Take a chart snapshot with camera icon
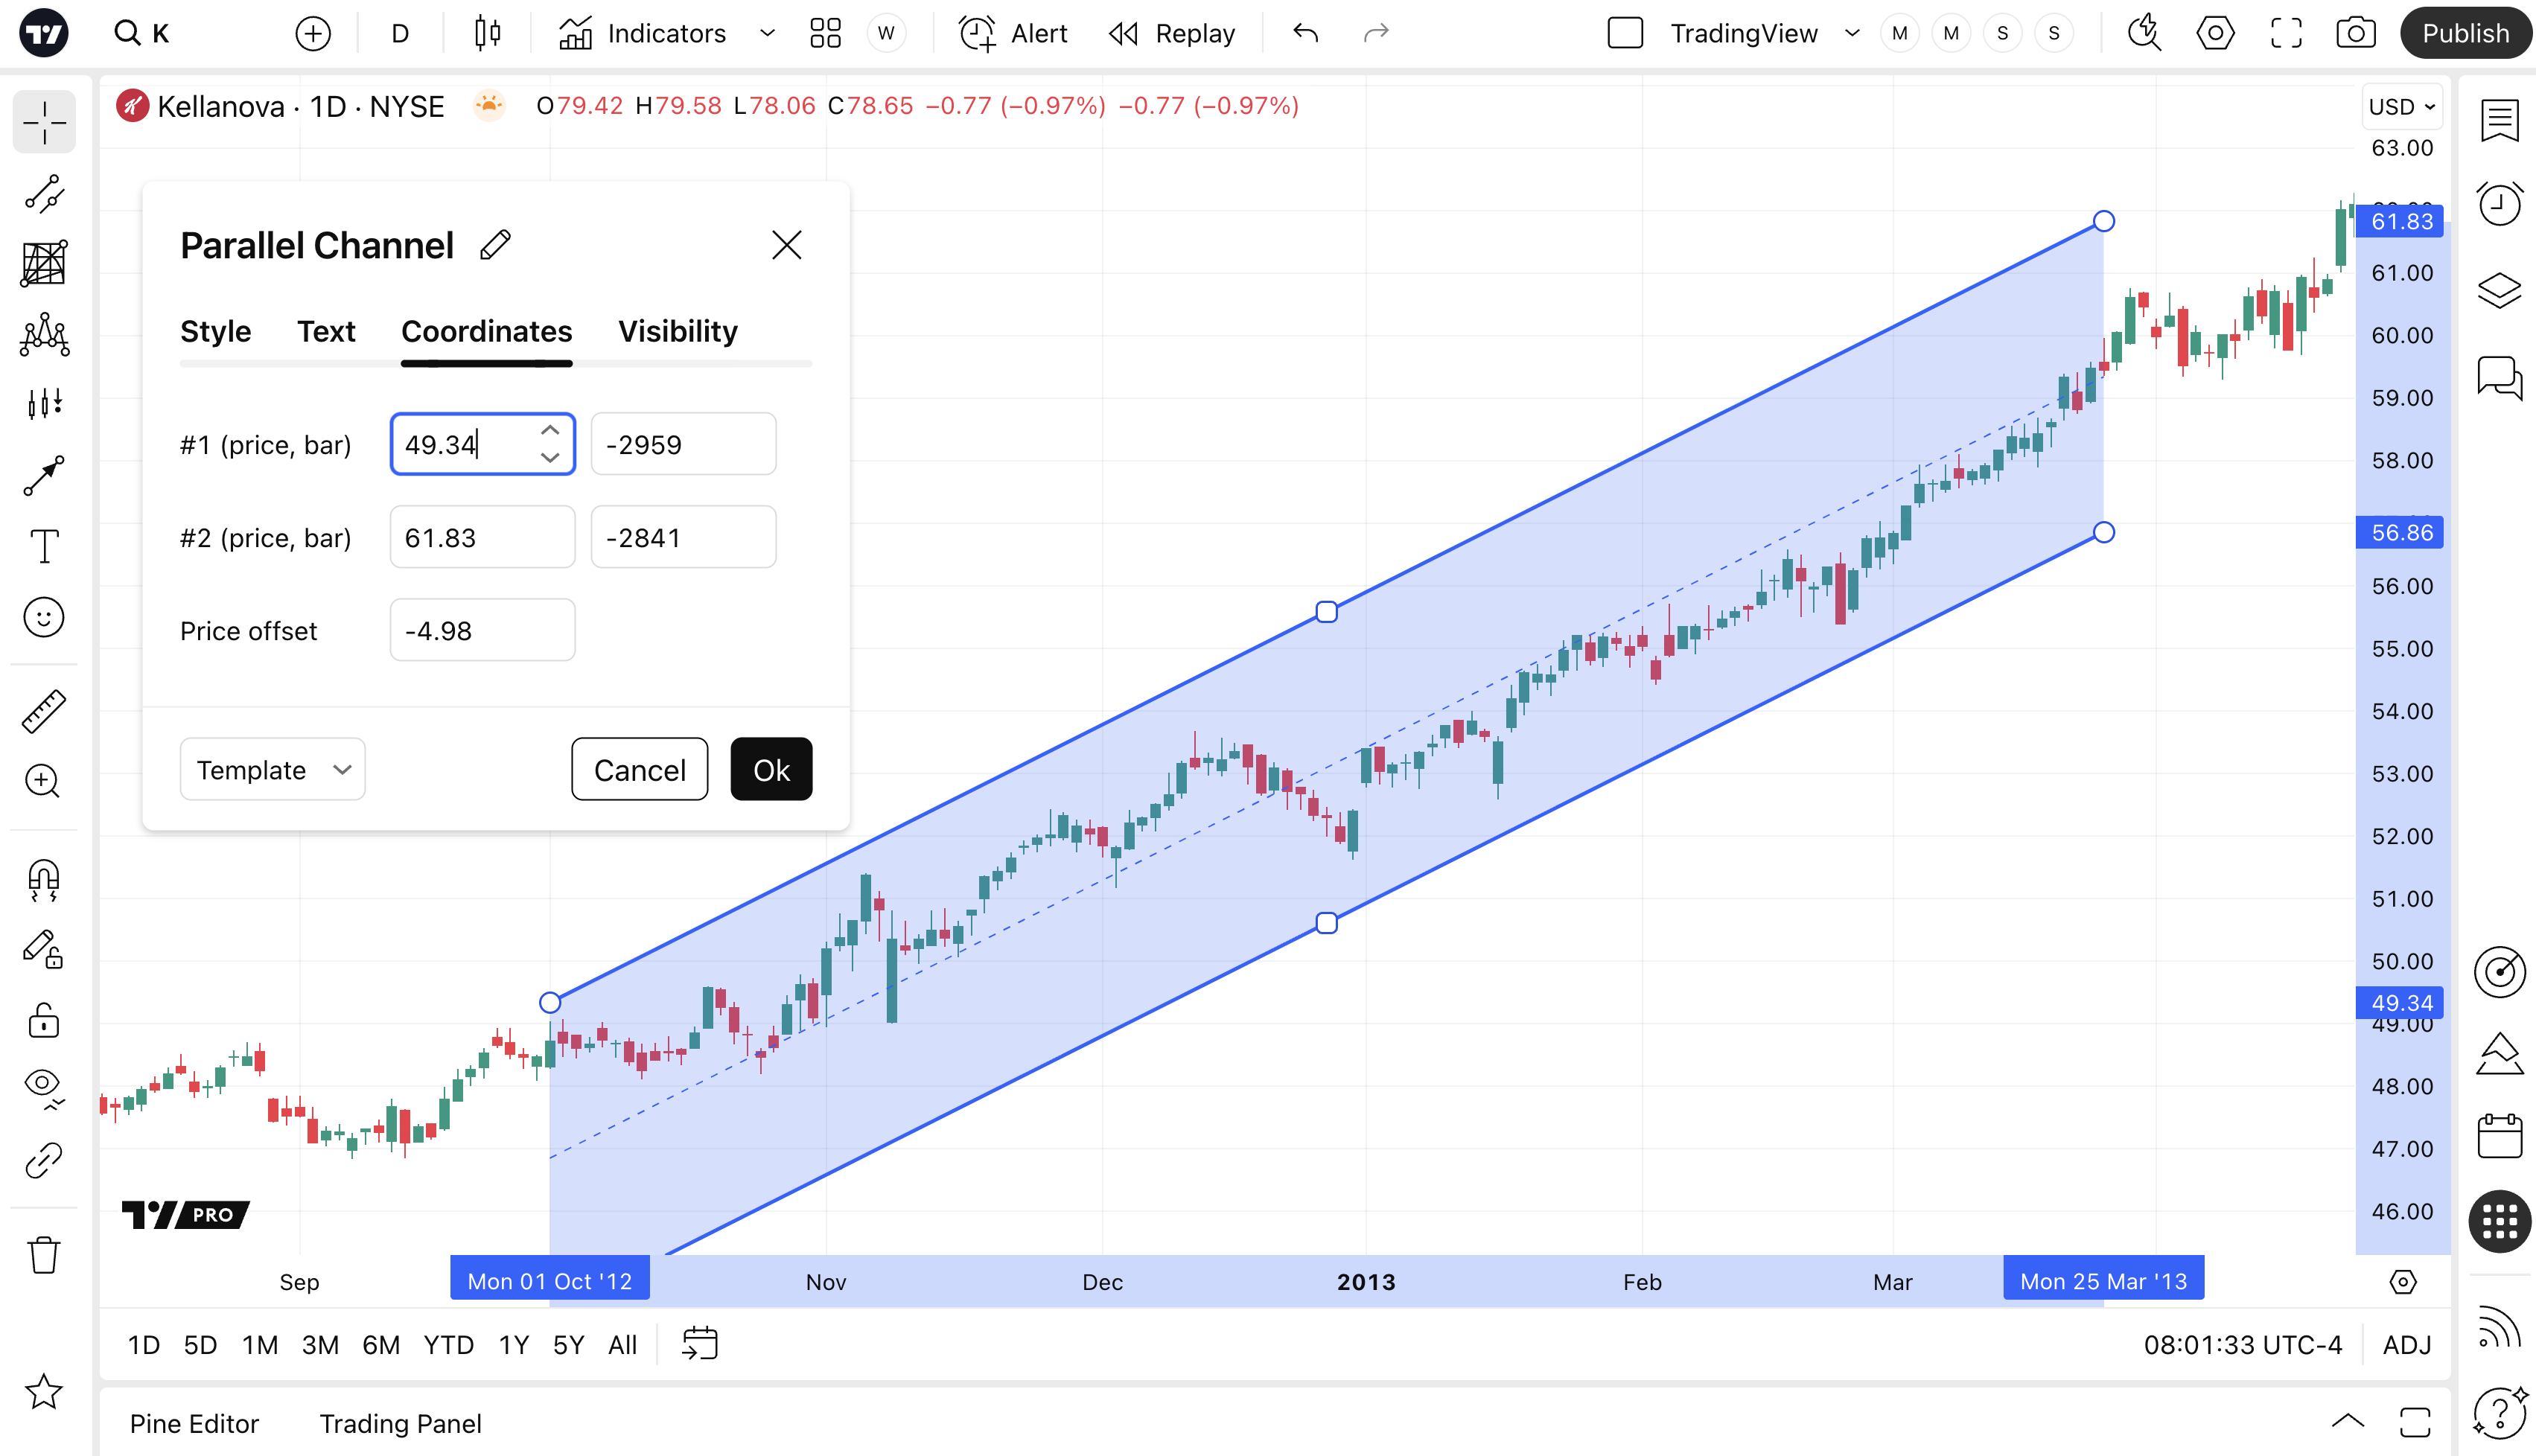This screenshot has height=1456, width=2536. [x=2355, y=33]
